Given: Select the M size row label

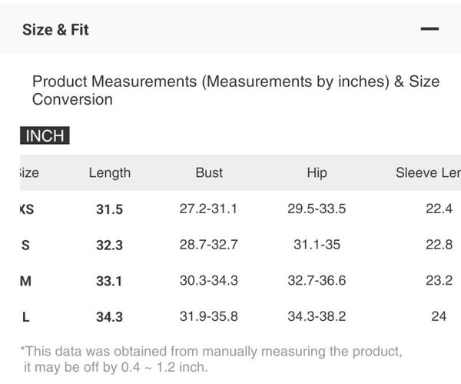Looking at the screenshot, I should (25, 281).
